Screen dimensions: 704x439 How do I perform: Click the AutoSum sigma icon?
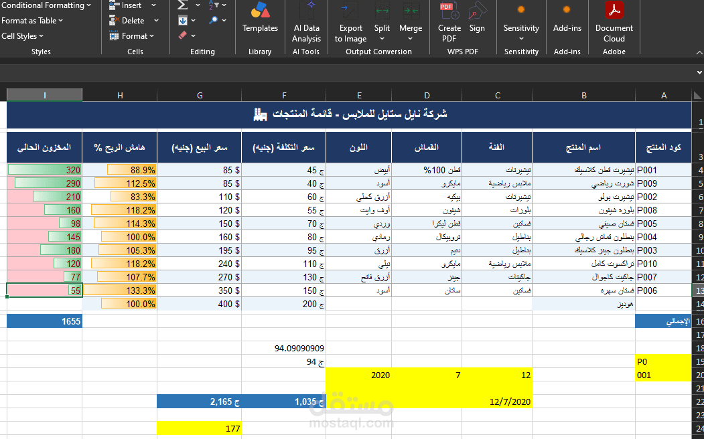(183, 5)
